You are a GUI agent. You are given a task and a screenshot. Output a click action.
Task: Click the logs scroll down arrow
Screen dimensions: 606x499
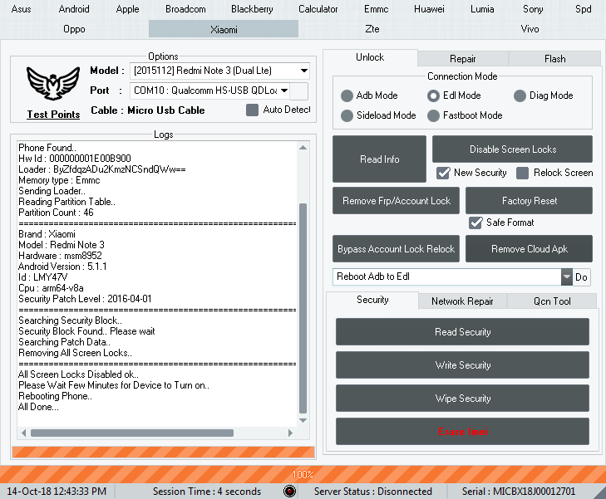[x=303, y=421]
